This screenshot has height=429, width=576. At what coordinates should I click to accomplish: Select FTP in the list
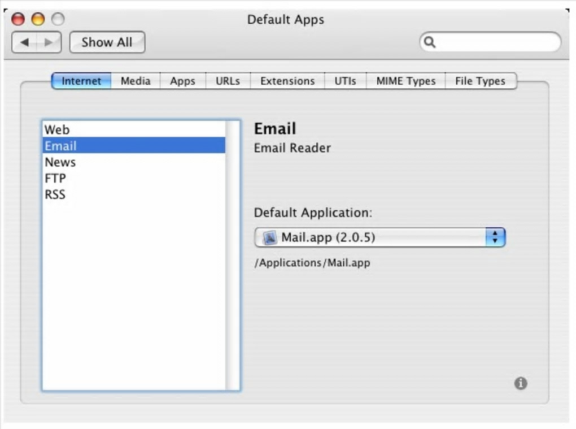134,178
